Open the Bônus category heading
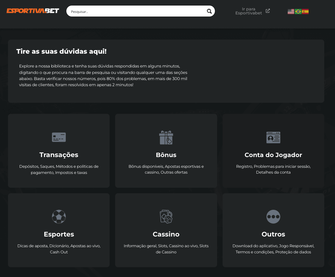 click(166, 155)
